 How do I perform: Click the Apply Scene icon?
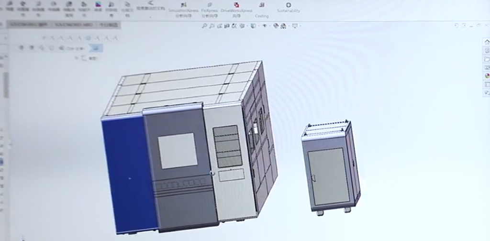click(x=283, y=26)
